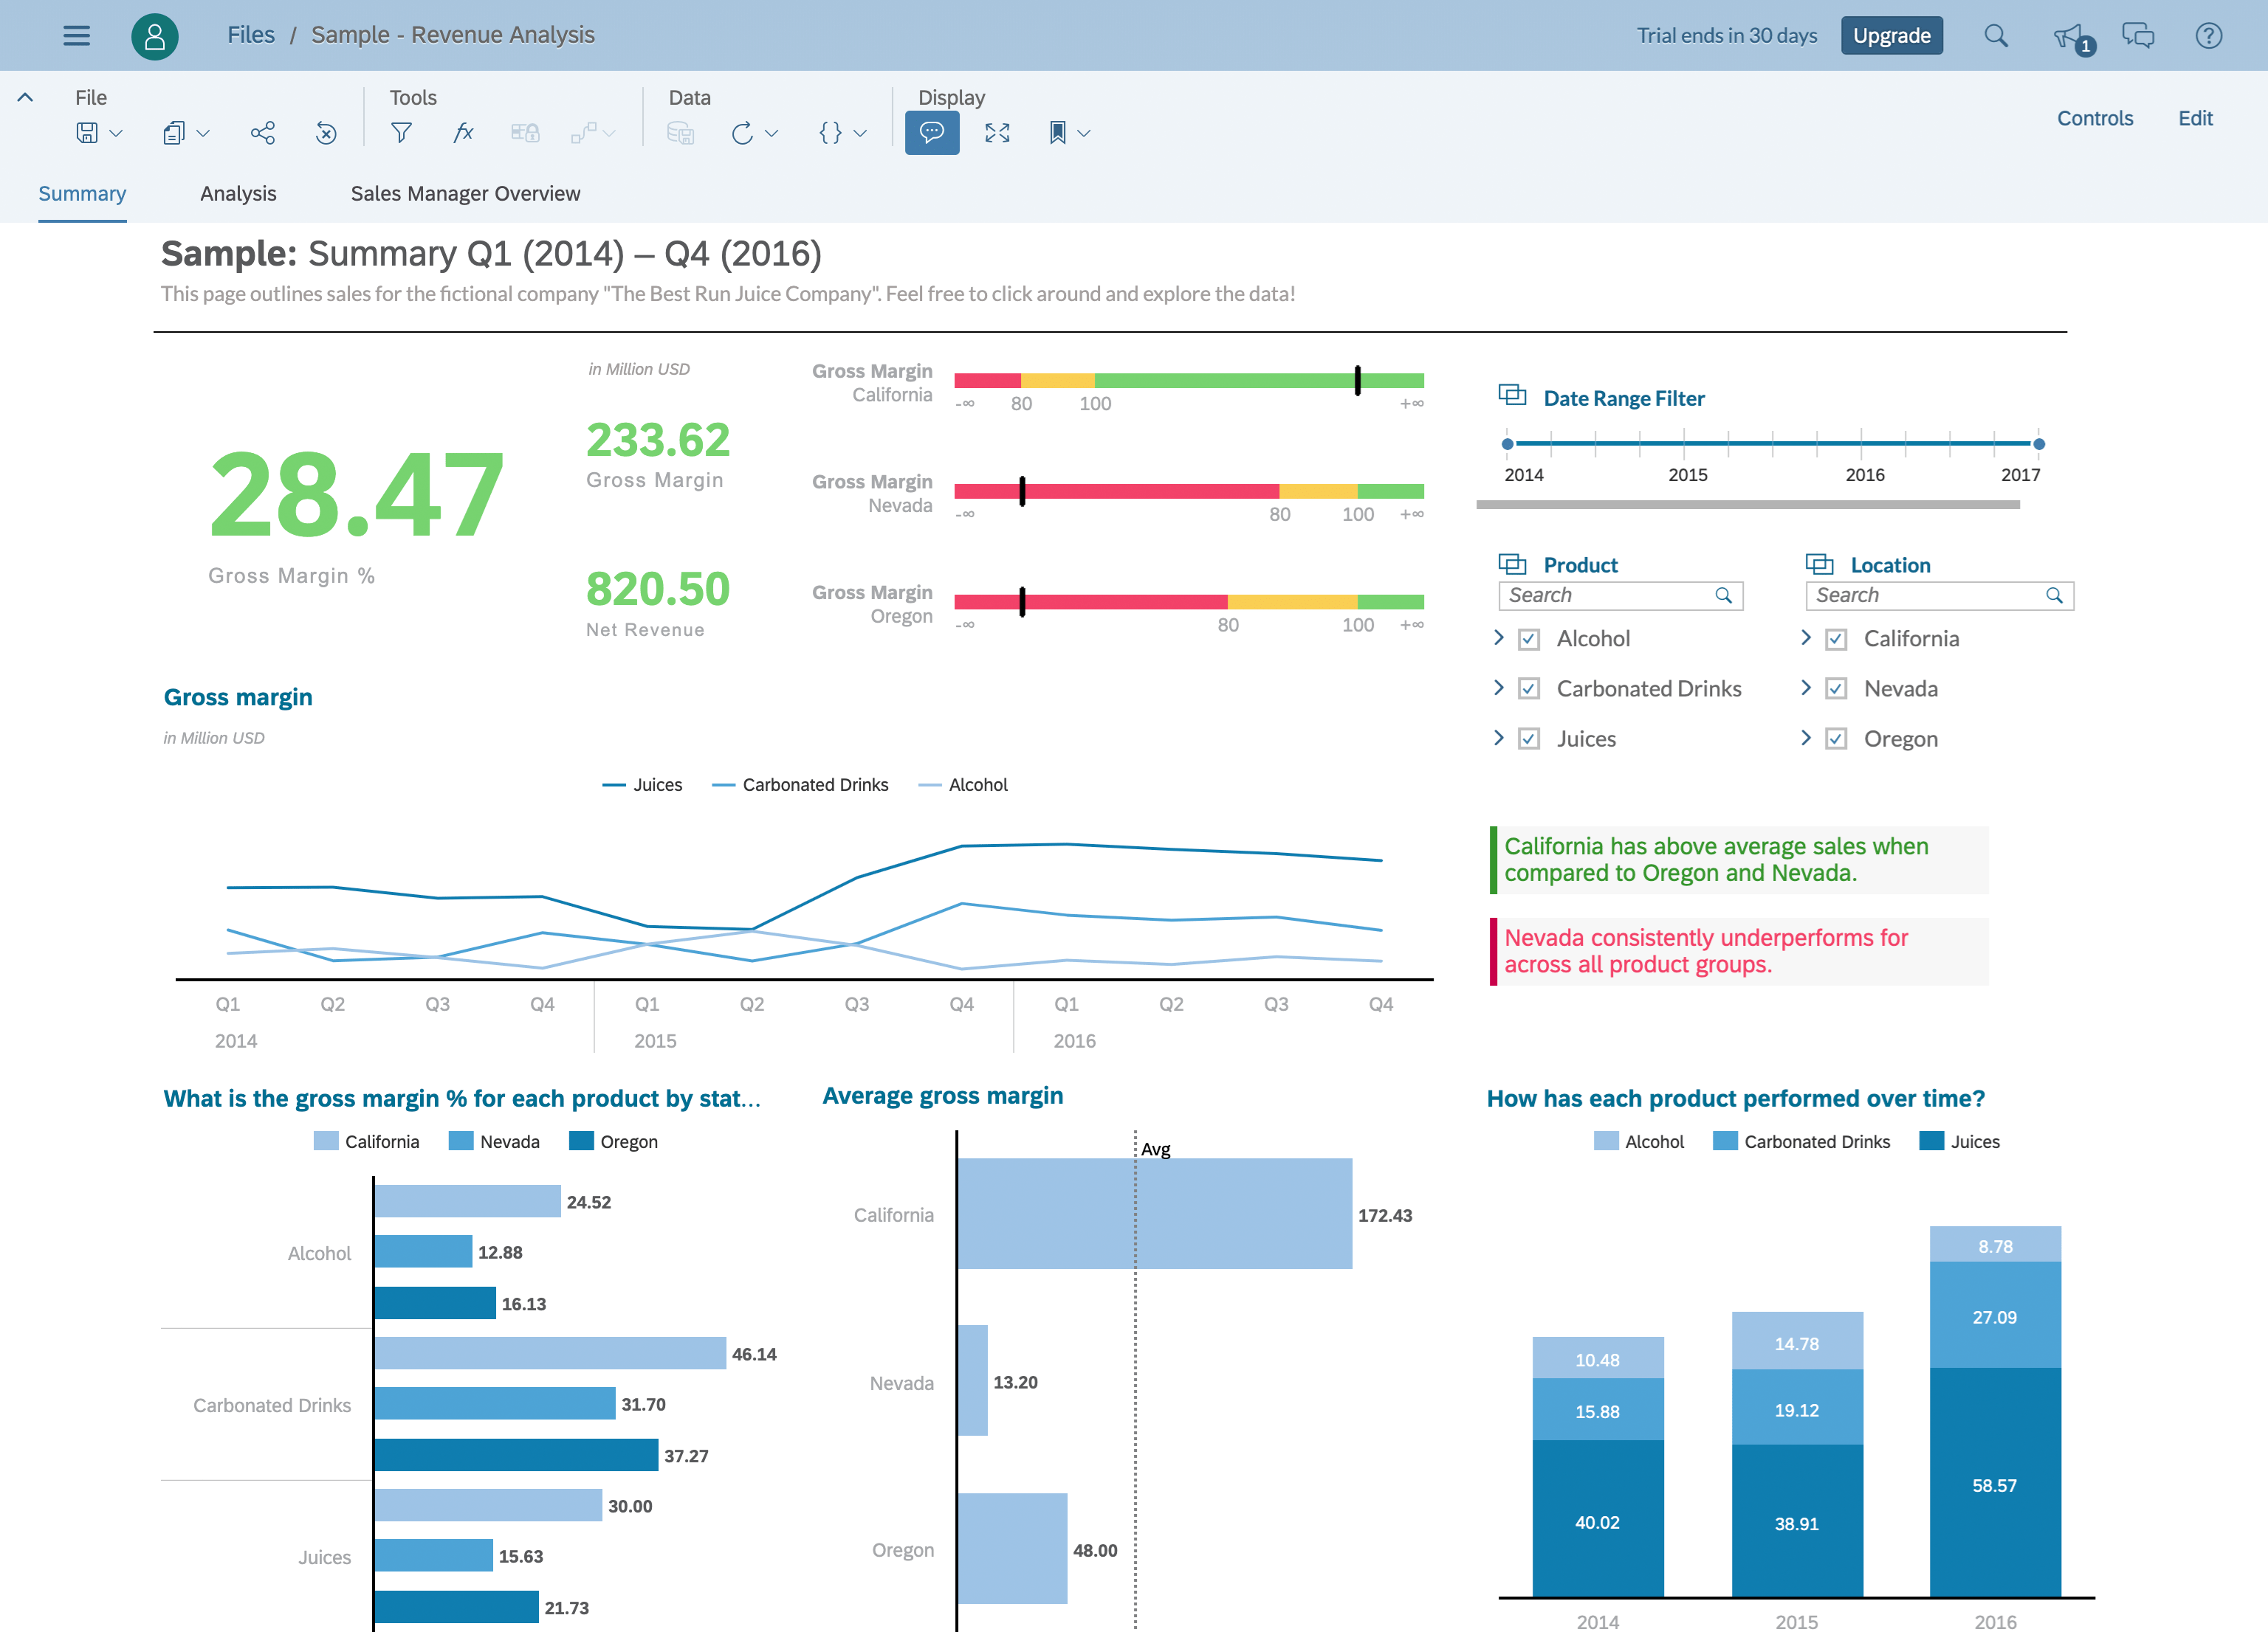Click the Upgrade button
The width and height of the screenshot is (2268, 1632).
(1891, 36)
